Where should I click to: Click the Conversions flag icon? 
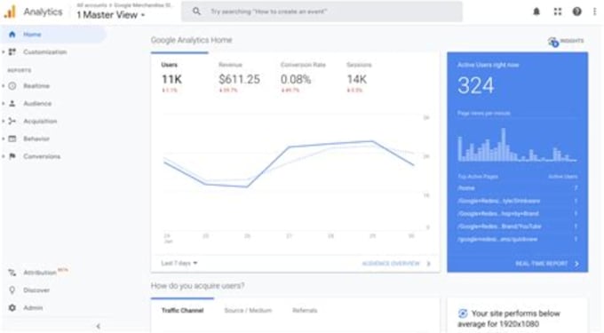(x=12, y=156)
